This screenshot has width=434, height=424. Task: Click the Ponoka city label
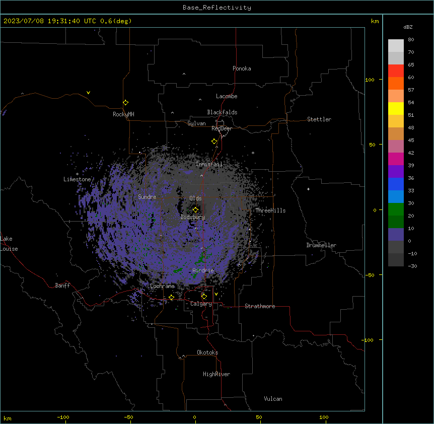coord(242,68)
